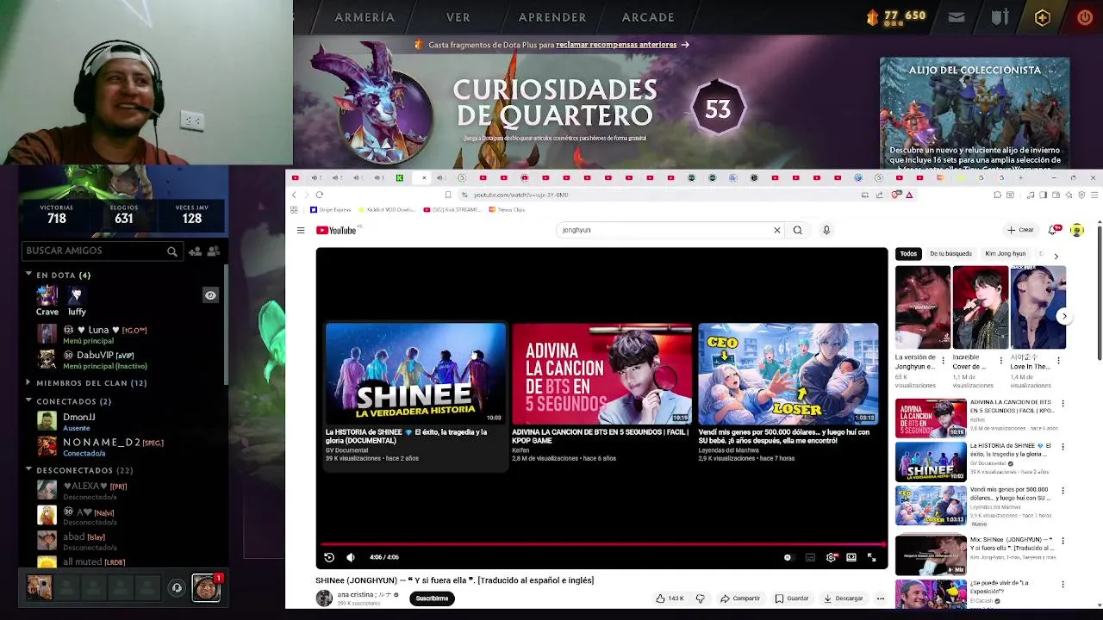The height and width of the screenshot is (620, 1103).
Task: Open the Nexus Clips bookmark
Action: coord(507,209)
